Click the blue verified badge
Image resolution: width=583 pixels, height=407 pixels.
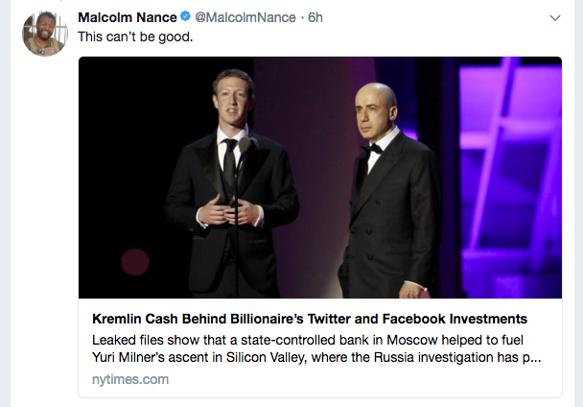click(186, 18)
